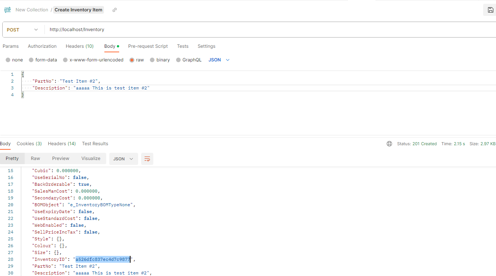
Task: Switch to the Authorization tab
Action: (x=42, y=46)
